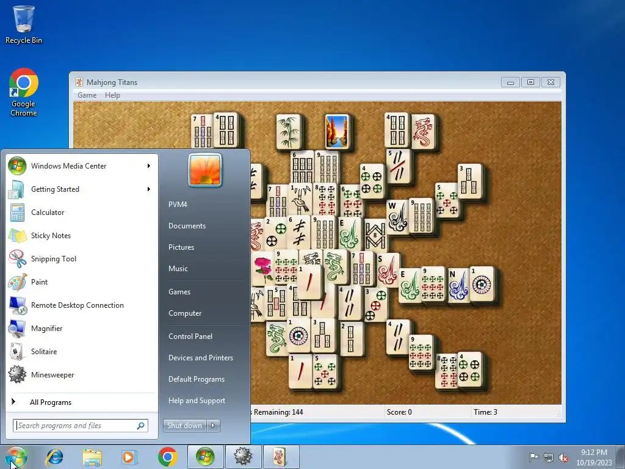Select the 7 bamboo tile at top left

(203, 131)
